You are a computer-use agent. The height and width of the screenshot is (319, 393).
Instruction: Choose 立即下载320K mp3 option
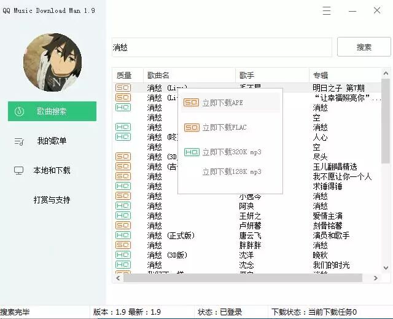point(232,152)
